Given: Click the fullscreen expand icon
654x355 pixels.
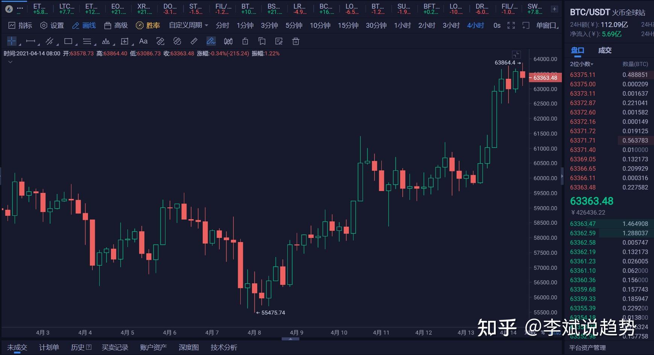Looking at the screenshot, I should [x=511, y=25].
